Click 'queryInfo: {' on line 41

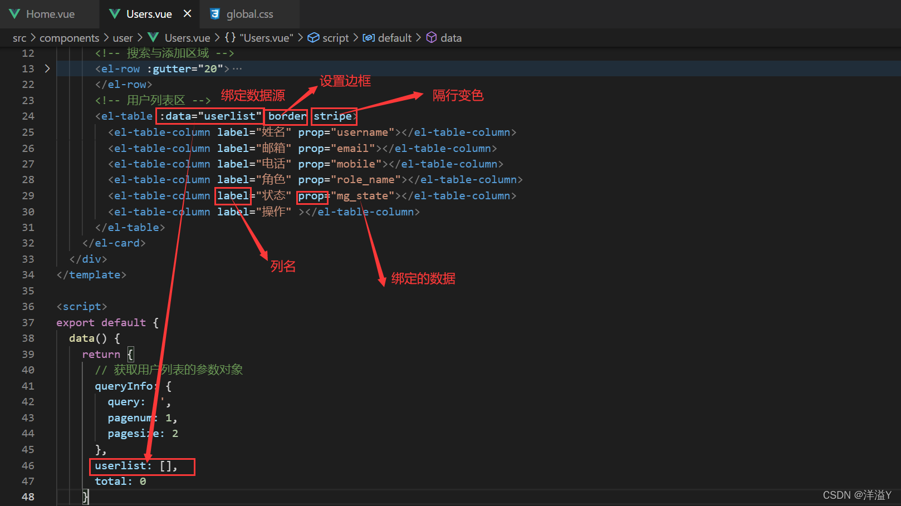(x=133, y=386)
